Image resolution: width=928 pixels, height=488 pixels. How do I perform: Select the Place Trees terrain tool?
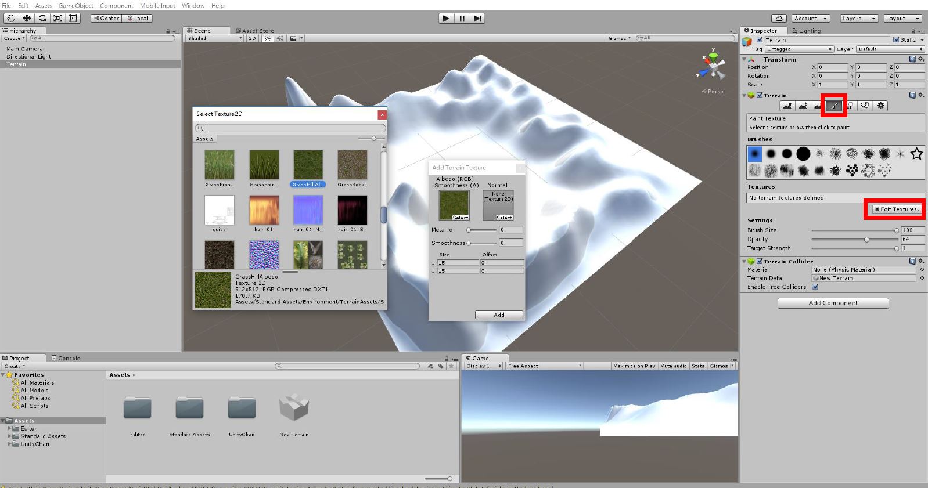tap(850, 106)
